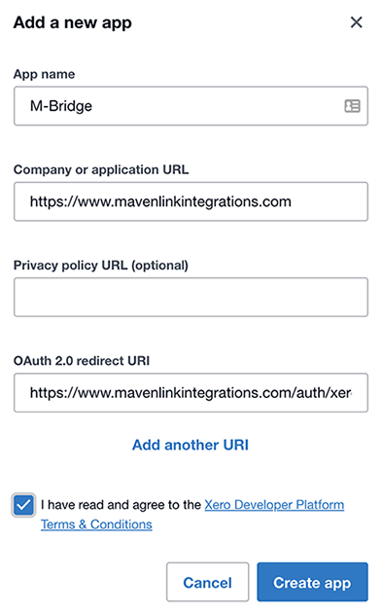Click the App name label

(44, 74)
